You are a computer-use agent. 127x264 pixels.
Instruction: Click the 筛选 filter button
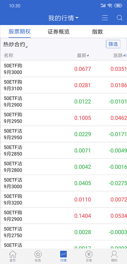(x=113, y=44)
